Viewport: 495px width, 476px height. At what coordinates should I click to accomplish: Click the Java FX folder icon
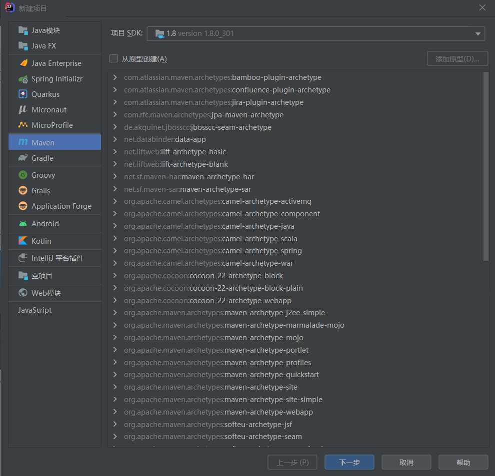pyautogui.click(x=23, y=46)
